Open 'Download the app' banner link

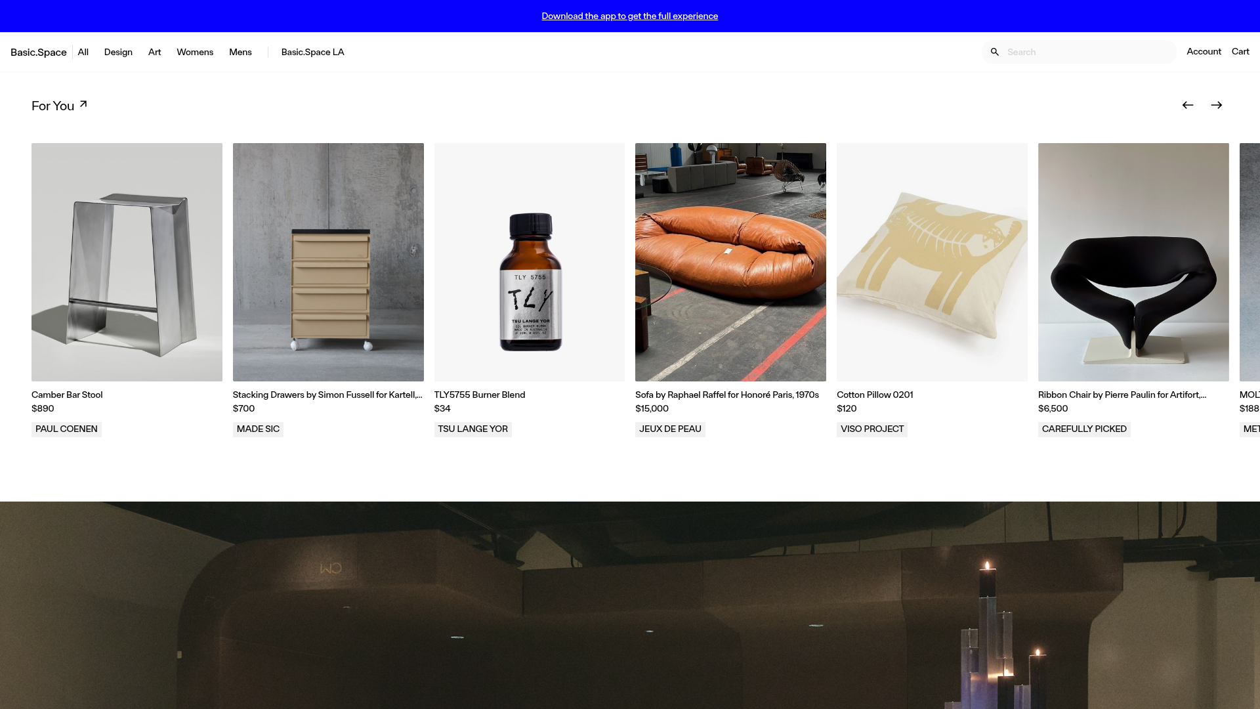tap(629, 16)
